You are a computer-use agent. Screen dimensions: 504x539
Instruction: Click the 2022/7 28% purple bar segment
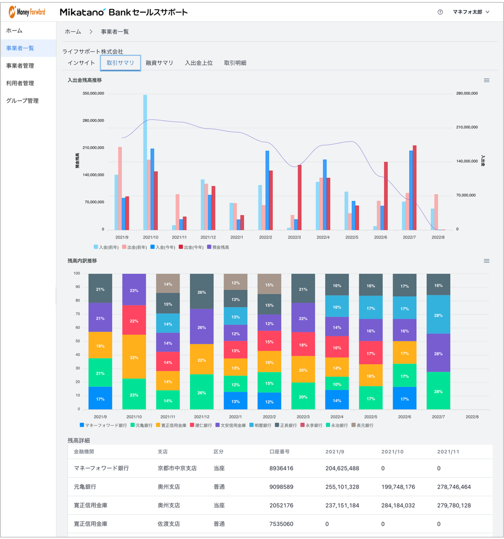pyautogui.click(x=438, y=353)
